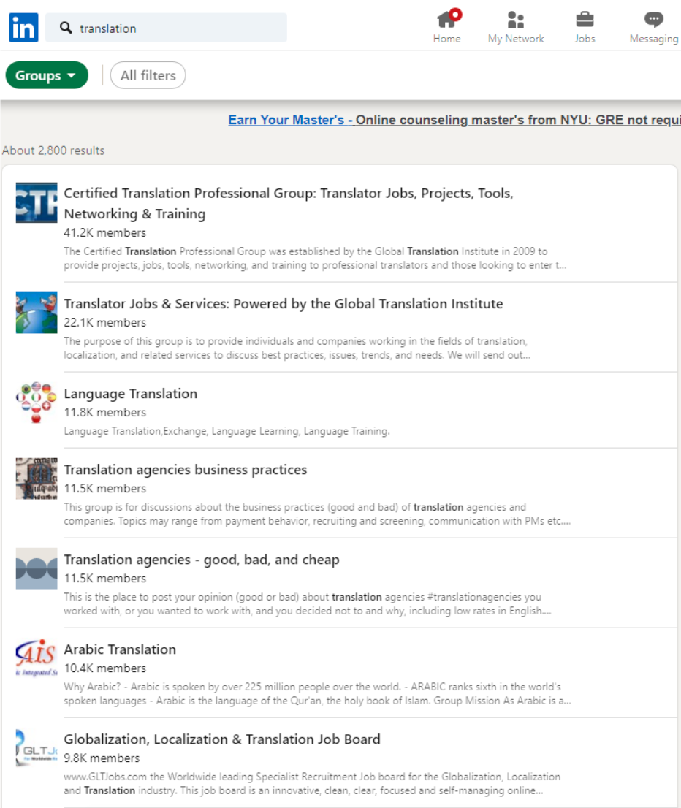The image size is (681, 808).
Task: Click the search magnifier icon
Action: 66,28
